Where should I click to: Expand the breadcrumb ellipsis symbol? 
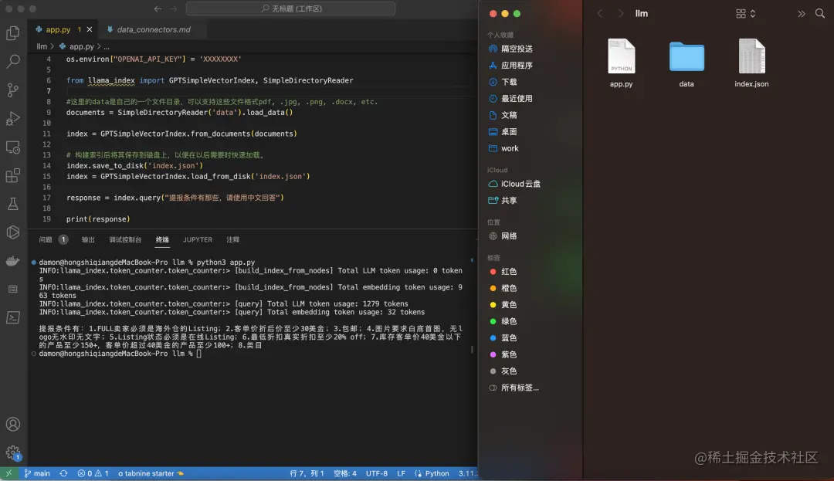[107, 46]
